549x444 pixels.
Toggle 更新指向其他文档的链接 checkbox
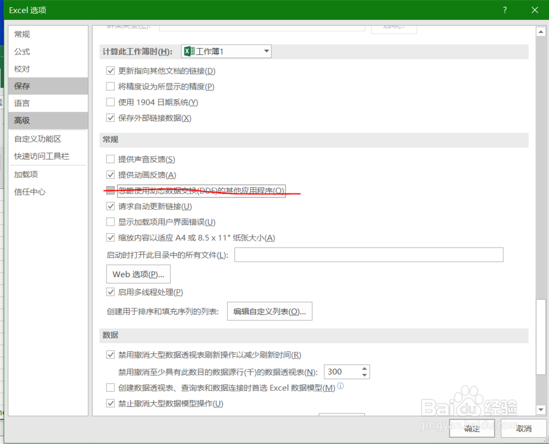point(110,71)
